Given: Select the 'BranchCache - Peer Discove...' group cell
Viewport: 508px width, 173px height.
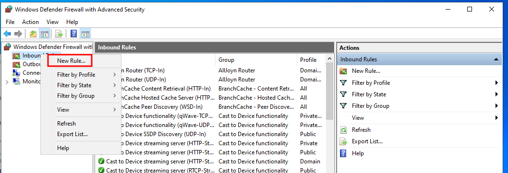Looking at the screenshot, I should (256, 107).
